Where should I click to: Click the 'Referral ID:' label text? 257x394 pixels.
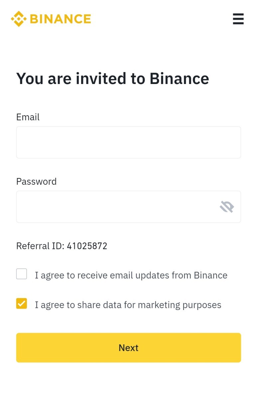tap(40, 246)
